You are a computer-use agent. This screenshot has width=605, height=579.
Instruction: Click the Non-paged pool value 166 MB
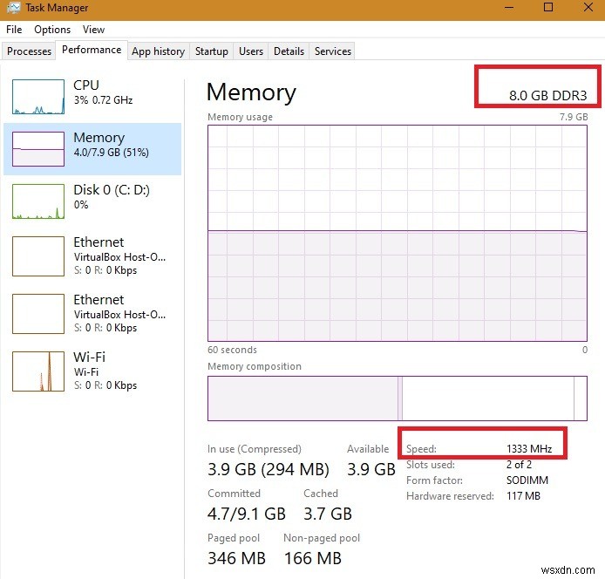[313, 558]
